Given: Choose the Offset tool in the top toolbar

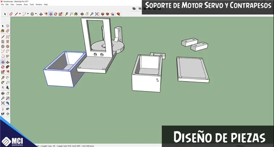Looking at the screenshot, I should 46,14.
